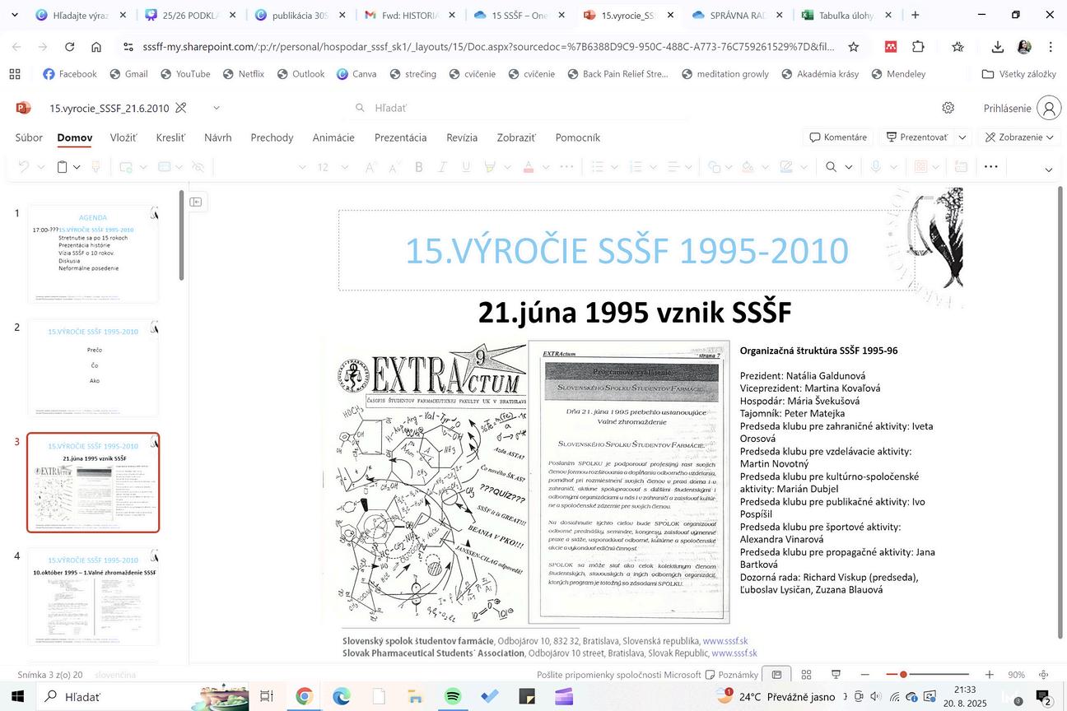The image size is (1067, 711).
Task: Click the Paste clipboard icon
Action: (x=62, y=167)
